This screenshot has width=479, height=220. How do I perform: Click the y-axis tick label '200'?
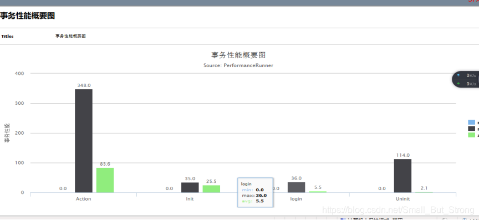[x=19, y=133]
